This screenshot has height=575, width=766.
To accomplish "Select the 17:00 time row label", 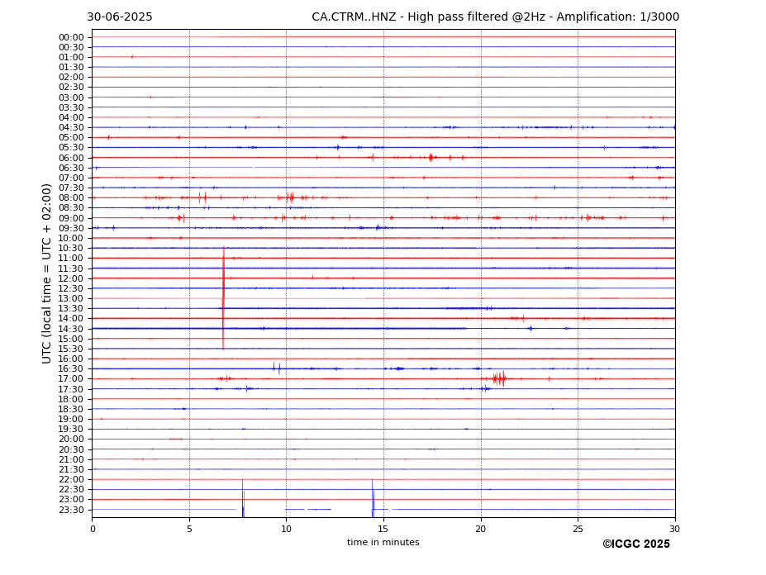I will (x=71, y=378).
